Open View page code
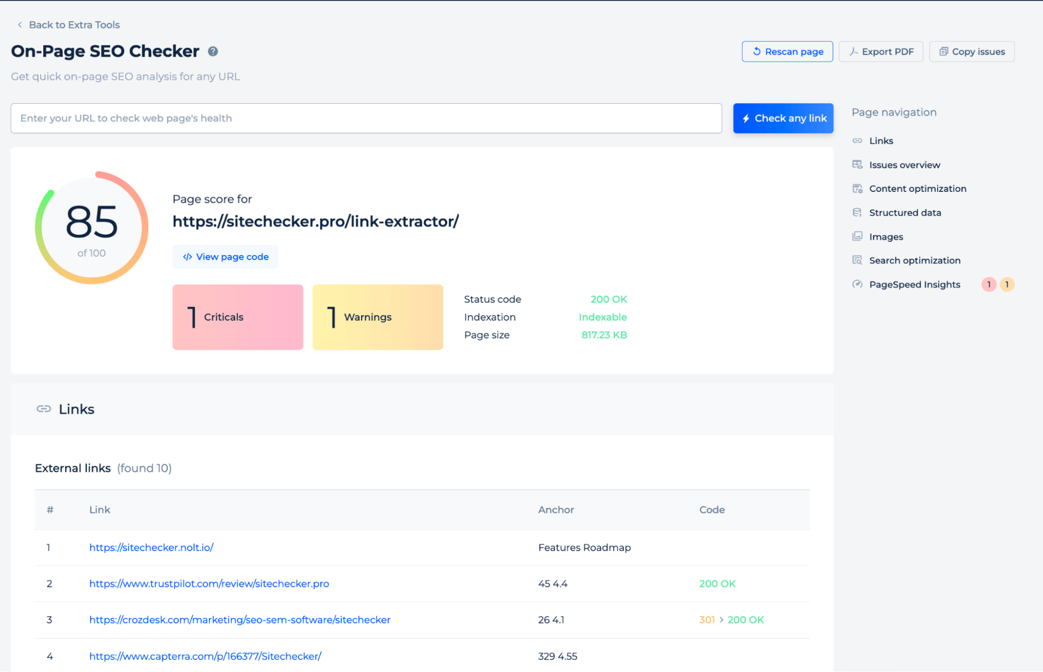Viewport: 1043px width, 672px height. point(225,256)
